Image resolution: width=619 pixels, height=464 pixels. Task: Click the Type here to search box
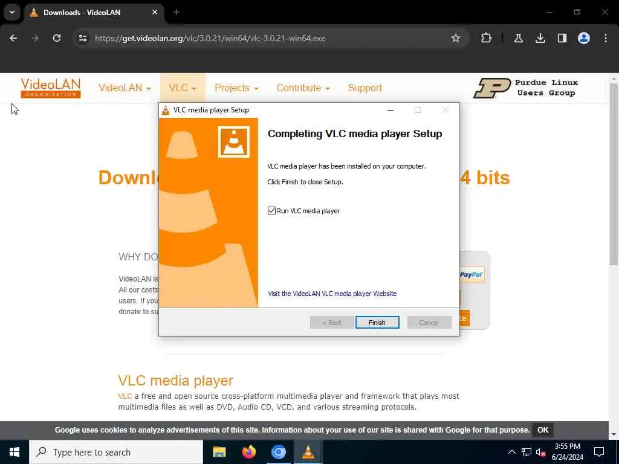coord(116,452)
